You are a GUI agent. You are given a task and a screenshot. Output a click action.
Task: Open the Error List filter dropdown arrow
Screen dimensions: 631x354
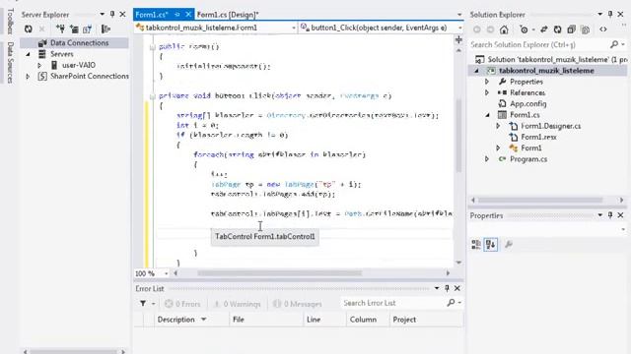tap(154, 304)
